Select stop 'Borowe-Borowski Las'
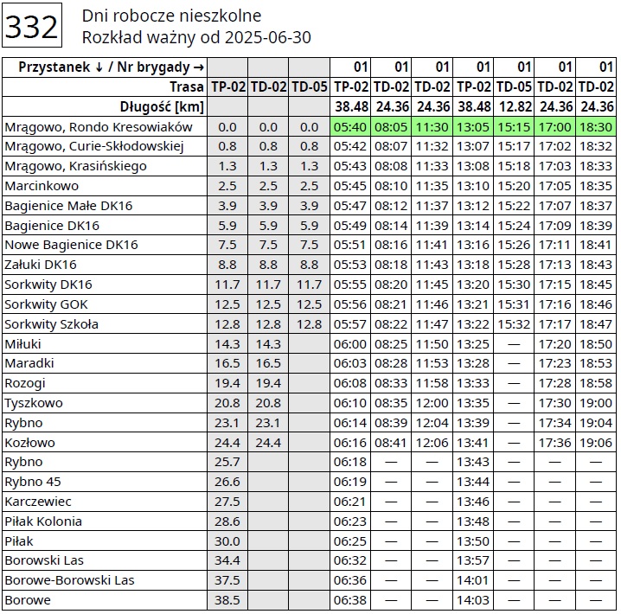The height and width of the screenshot is (614, 621). click(69, 580)
